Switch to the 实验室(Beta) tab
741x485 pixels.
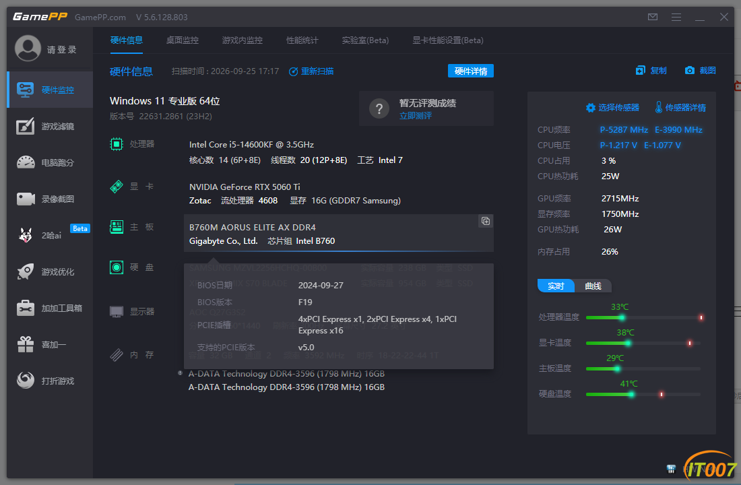click(x=365, y=40)
